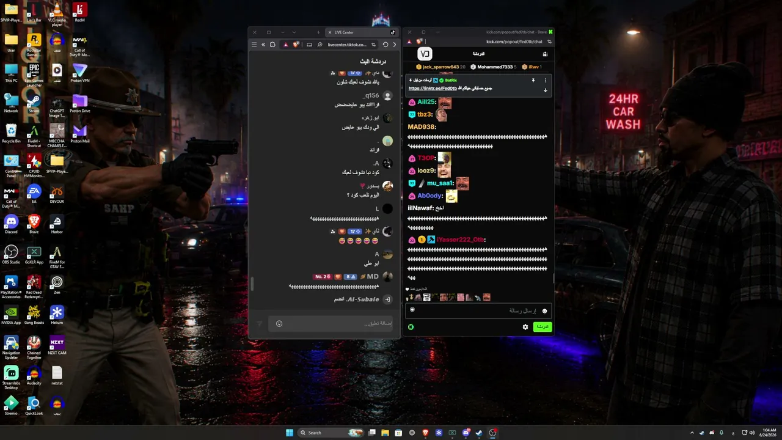Open Steam from the taskbar
782x440 pixels.
(x=479, y=433)
